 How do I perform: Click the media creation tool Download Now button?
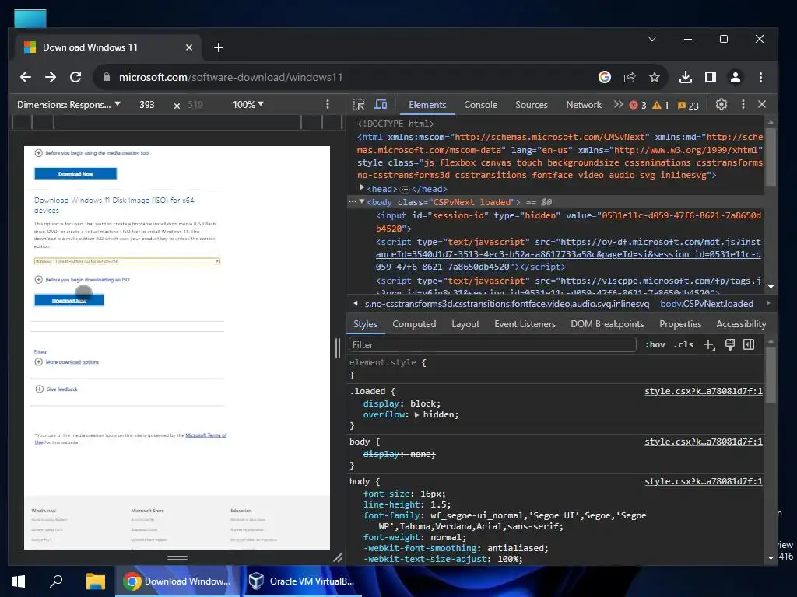[x=75, y=173]
